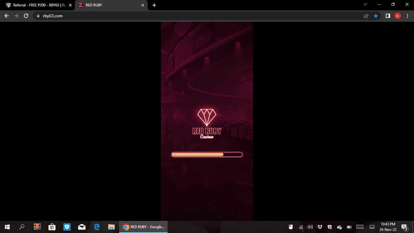Click the security shield with red x in tray
The width and height of the screenshot is (414, 233).
click(329, 227)
